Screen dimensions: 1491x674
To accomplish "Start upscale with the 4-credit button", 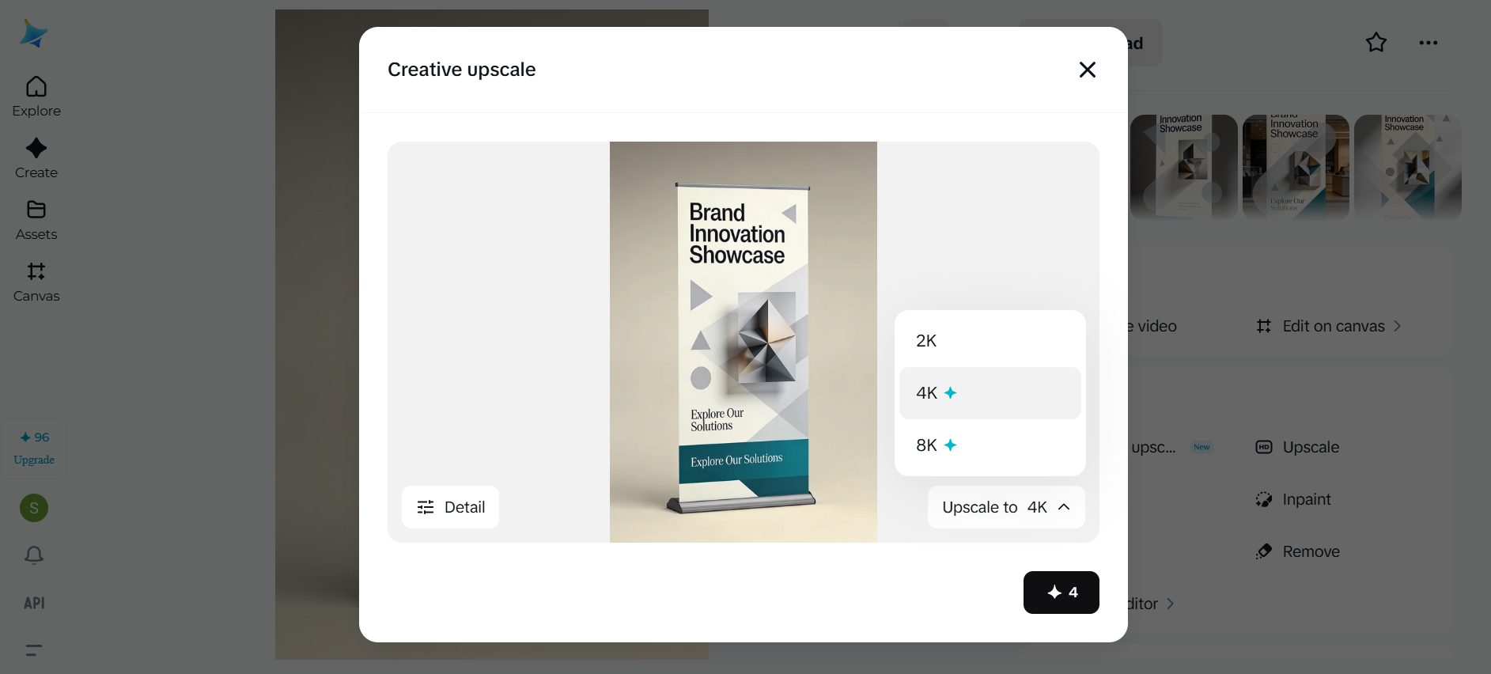I will (x=1061, y=593).
